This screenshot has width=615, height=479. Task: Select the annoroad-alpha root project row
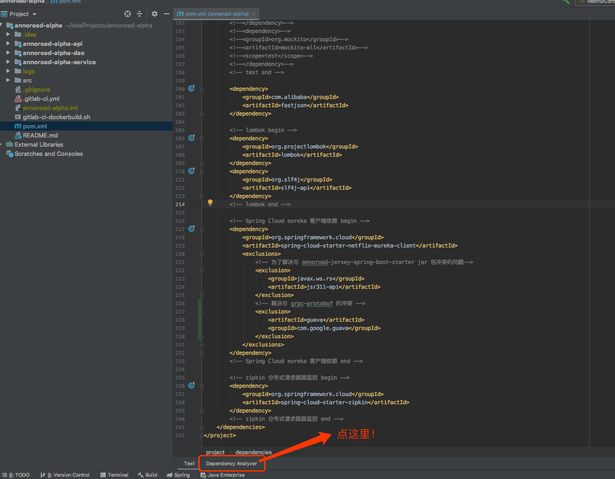pyautogui.click(x=86, y=25)
